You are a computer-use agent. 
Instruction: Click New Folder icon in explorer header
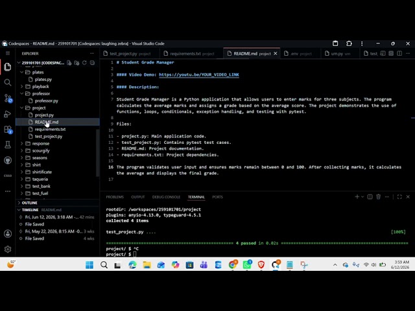pyautogui.click(x=77, y=63)
